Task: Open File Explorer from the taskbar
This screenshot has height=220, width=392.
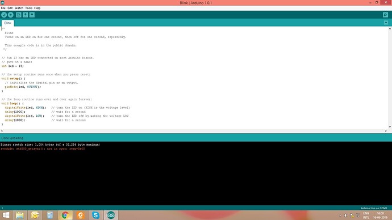Action: click(20, 215)
